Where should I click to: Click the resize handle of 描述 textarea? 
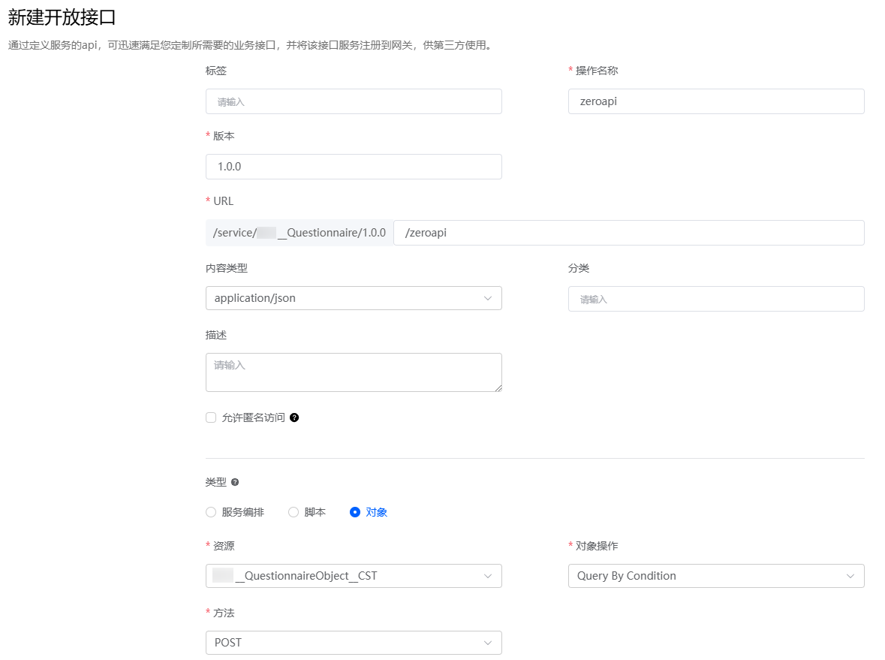(498, 388)
